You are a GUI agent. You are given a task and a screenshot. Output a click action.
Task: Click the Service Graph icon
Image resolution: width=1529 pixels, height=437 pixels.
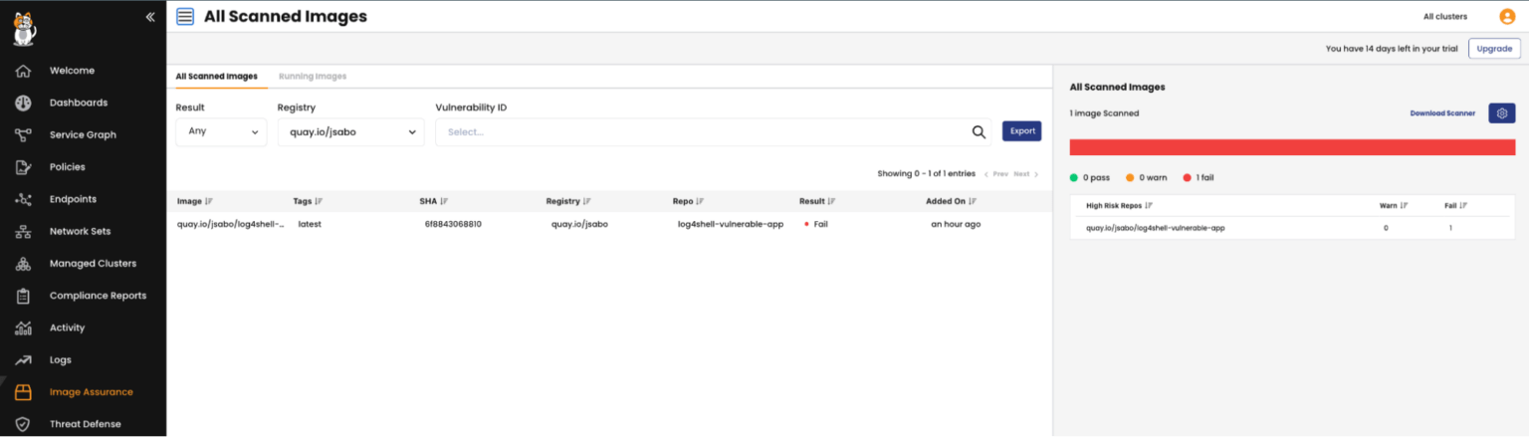pyautogui.click(x=24, y=135)
